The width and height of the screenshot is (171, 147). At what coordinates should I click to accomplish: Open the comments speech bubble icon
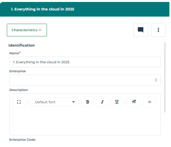pyautogui.click(x=141, y=30)
